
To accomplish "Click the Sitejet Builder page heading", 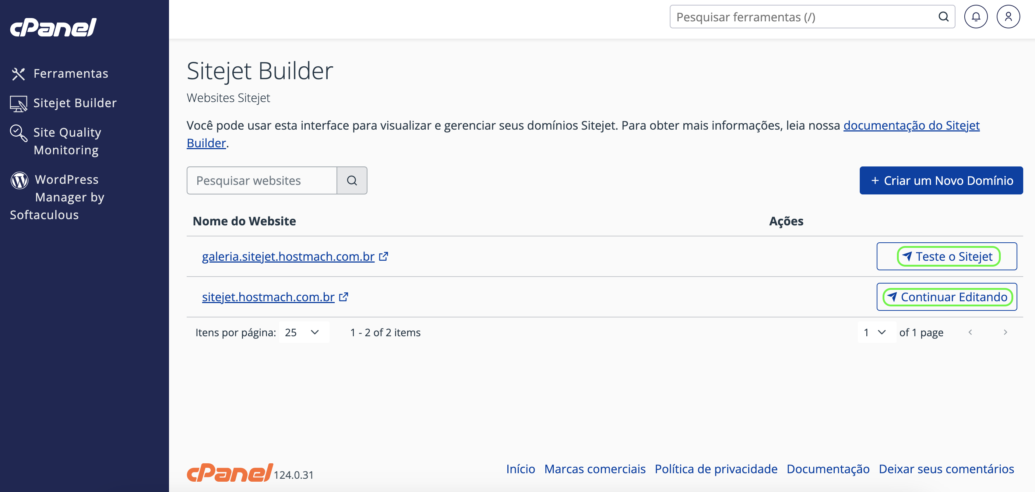I will (260, 71).
